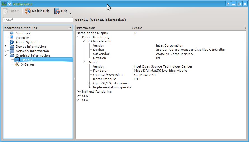Click the Network Information folder icon
The image size is (249, 142).
tap(12, 51)
